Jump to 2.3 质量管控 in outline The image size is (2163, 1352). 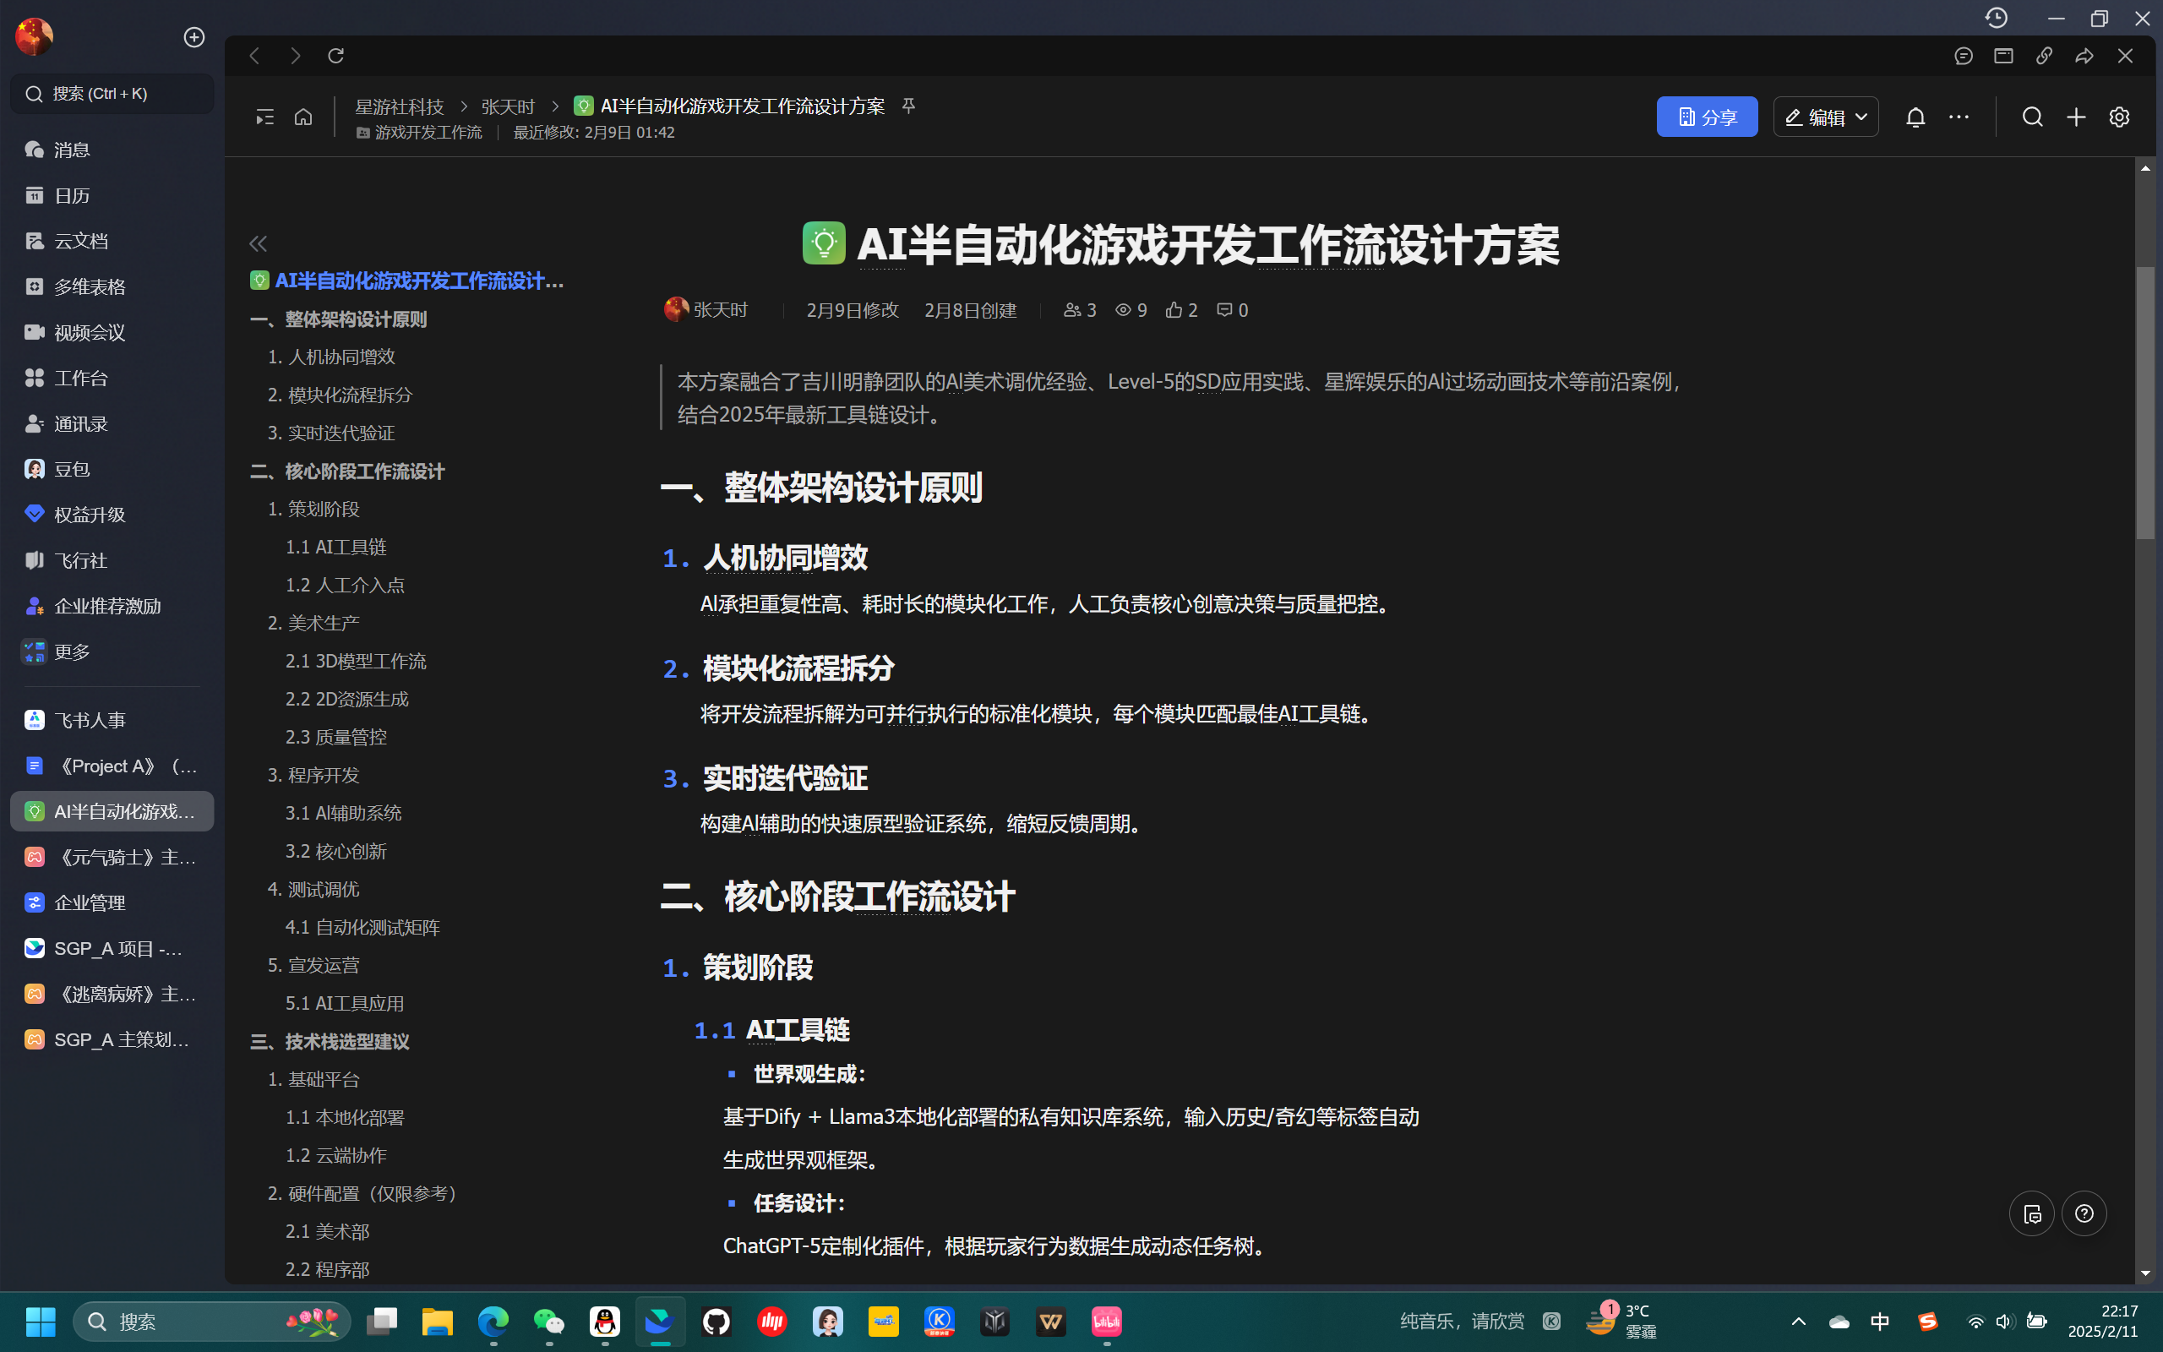pos(336,737)
